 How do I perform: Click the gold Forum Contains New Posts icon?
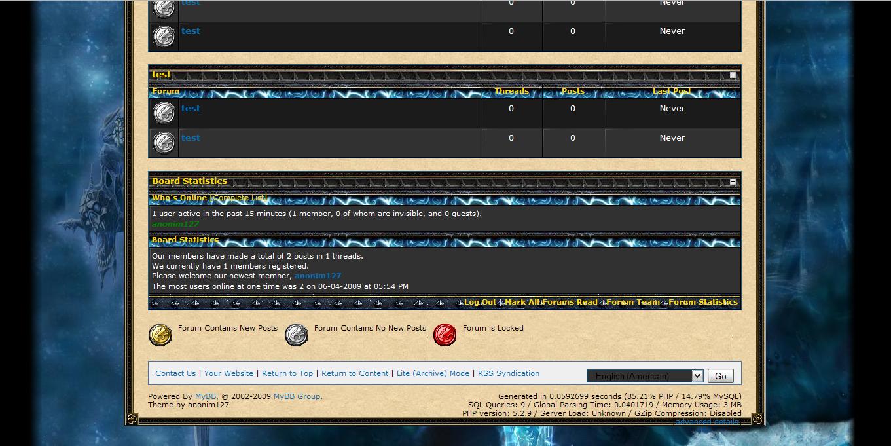[160, 335]
